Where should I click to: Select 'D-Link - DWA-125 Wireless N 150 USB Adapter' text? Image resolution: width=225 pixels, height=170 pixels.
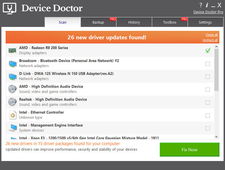[x=66, y=73]
